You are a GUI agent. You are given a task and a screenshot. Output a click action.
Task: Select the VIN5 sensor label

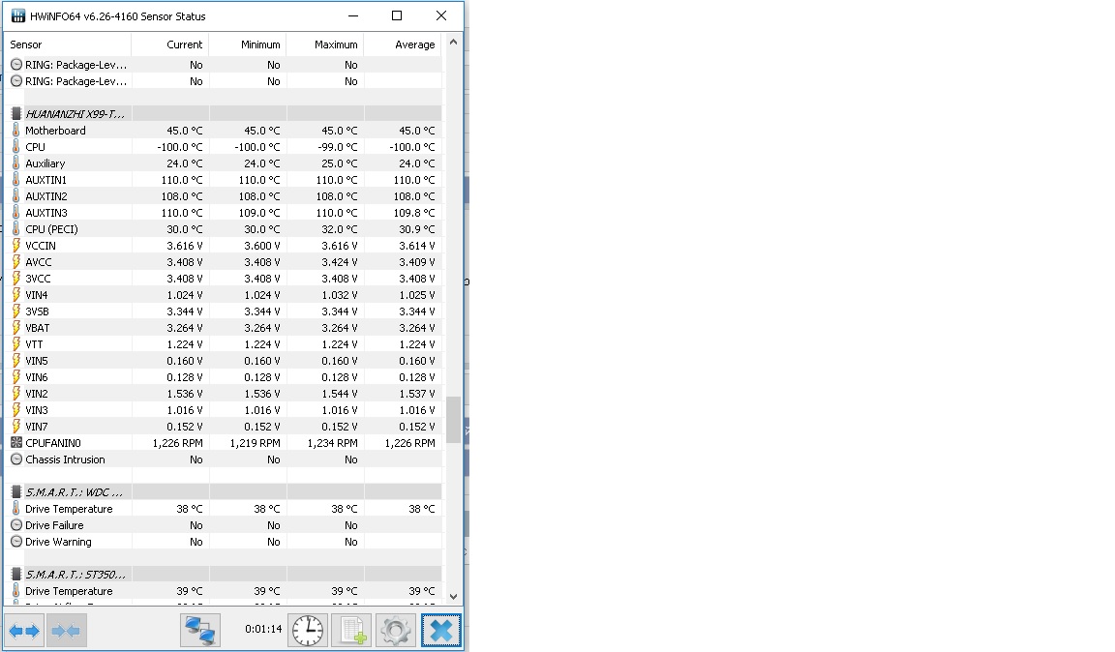pyautogui.click(x=36, y=361)
